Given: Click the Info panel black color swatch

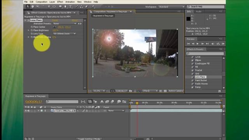Looking at the screenshot, I should point(188,19).
